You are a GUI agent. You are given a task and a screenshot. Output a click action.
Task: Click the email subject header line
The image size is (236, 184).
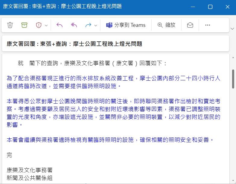coord(74,44)
